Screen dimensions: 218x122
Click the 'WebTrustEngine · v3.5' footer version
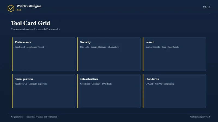point(200,117)
